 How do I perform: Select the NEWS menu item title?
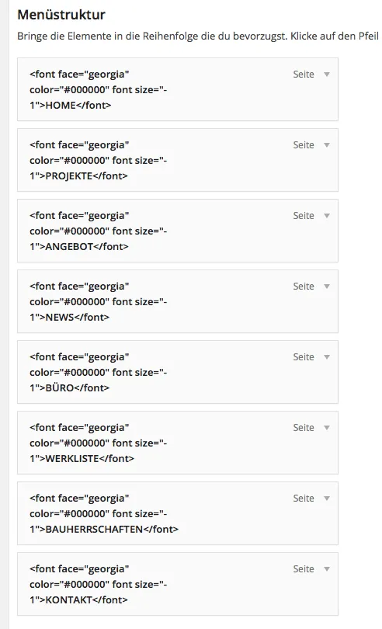tap(99, 301)
